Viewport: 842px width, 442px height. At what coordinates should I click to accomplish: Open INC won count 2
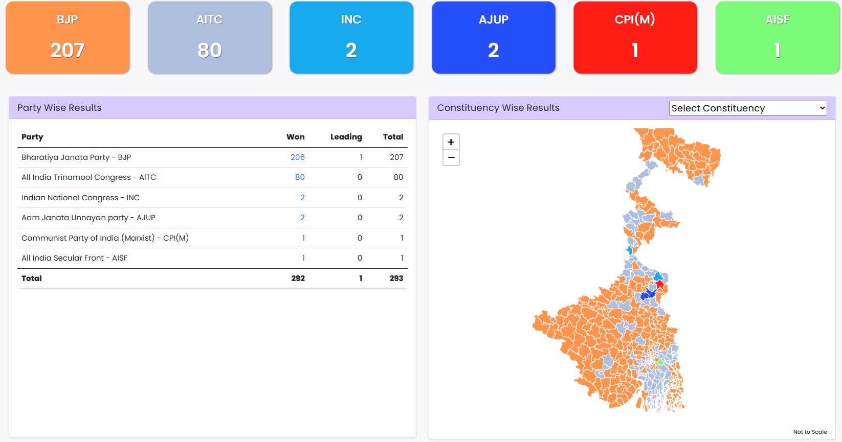pos(302,198)
